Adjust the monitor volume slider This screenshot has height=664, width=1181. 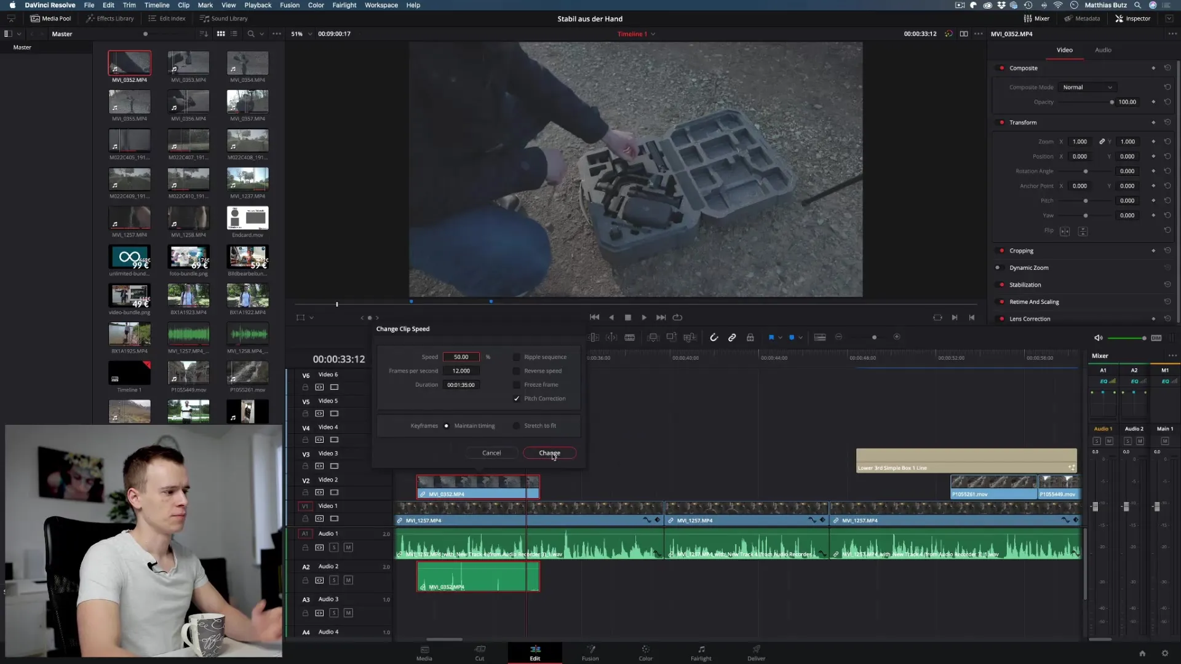click(x=1127, y=338)
